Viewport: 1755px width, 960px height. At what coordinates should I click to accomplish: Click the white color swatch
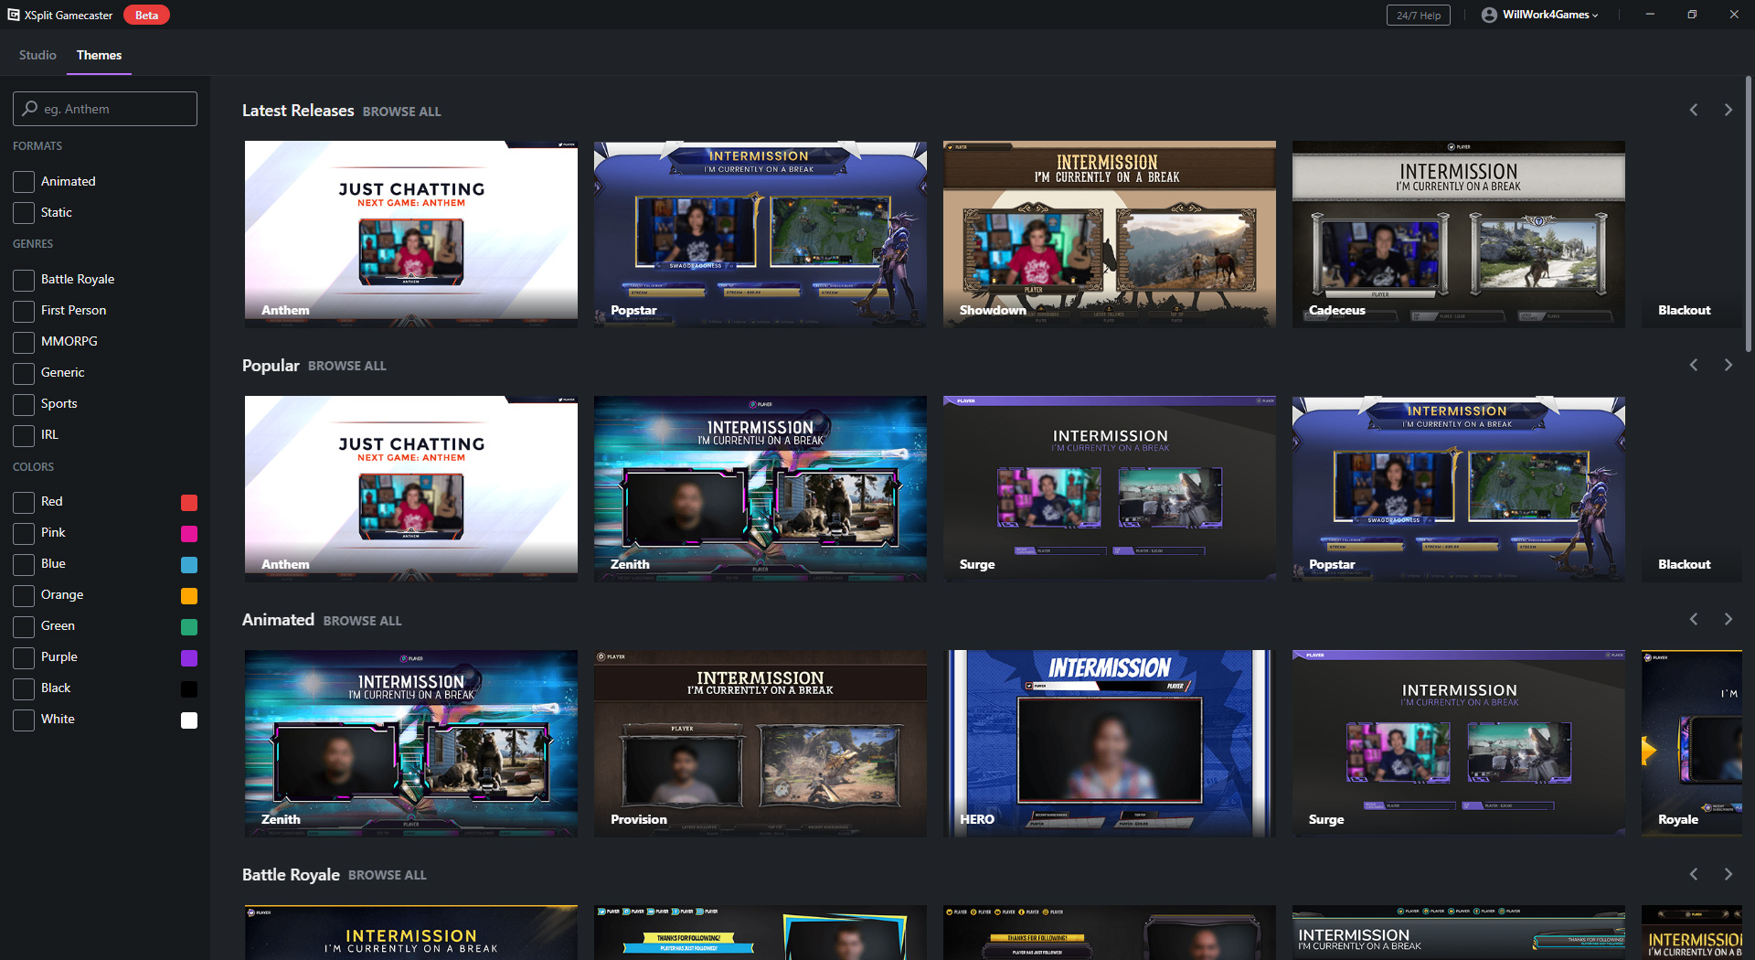189,720
